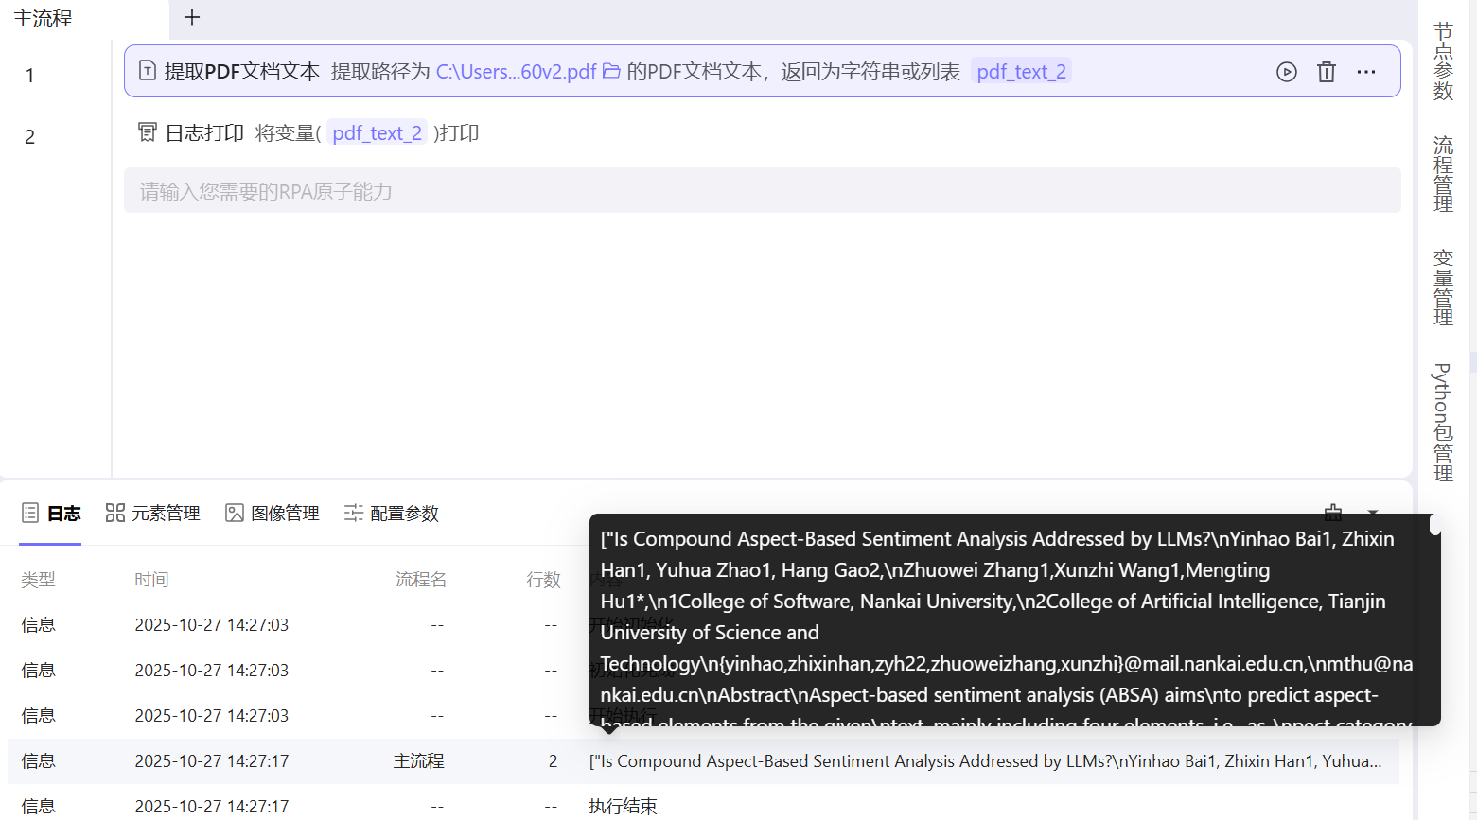Collapse the log panel via down arrow

tap(1373, 513)
